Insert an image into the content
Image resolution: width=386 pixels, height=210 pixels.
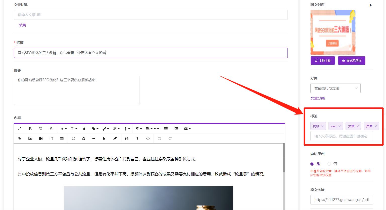30,139
